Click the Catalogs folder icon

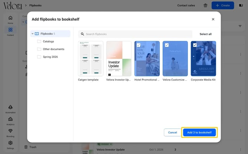(39, 41)
